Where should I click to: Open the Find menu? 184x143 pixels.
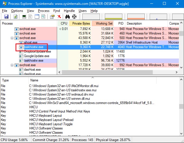click(x=56, y=11)
